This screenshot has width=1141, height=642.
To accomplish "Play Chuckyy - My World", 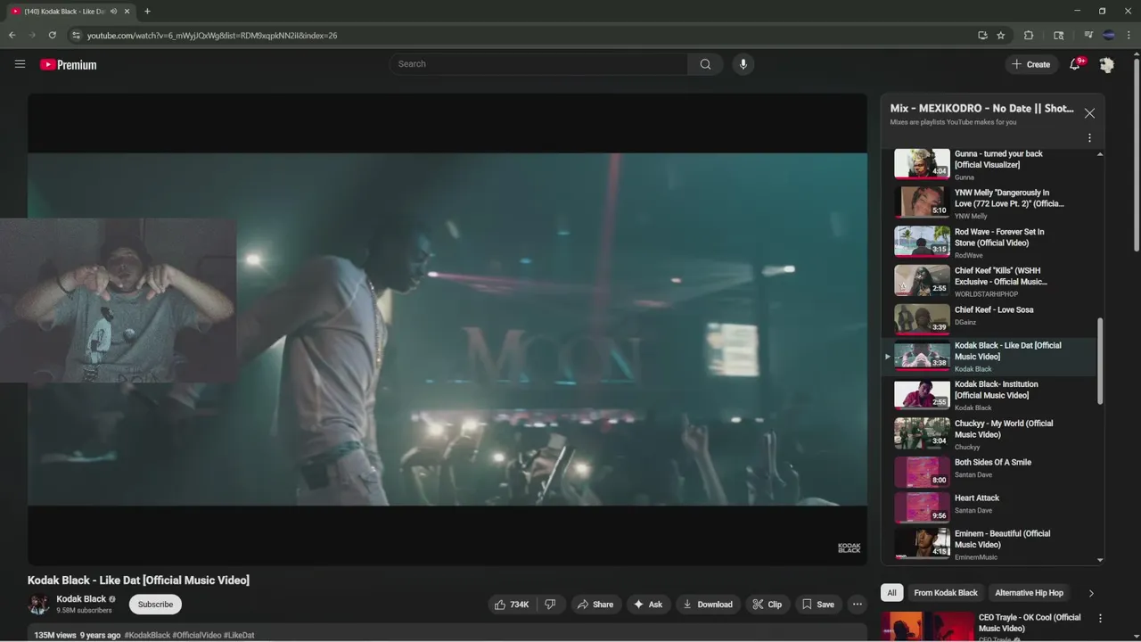I will (x=989, y=434).
